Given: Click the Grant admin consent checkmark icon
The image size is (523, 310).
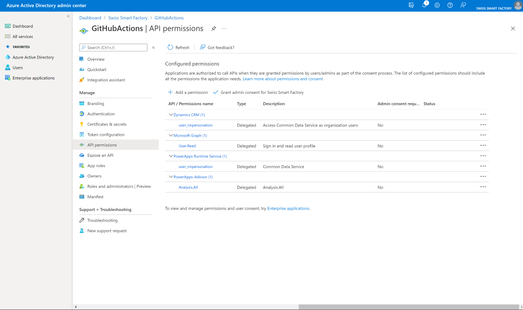Looking at the screenshot, I should (215, 92).
